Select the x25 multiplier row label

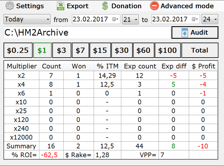(21, 111)
